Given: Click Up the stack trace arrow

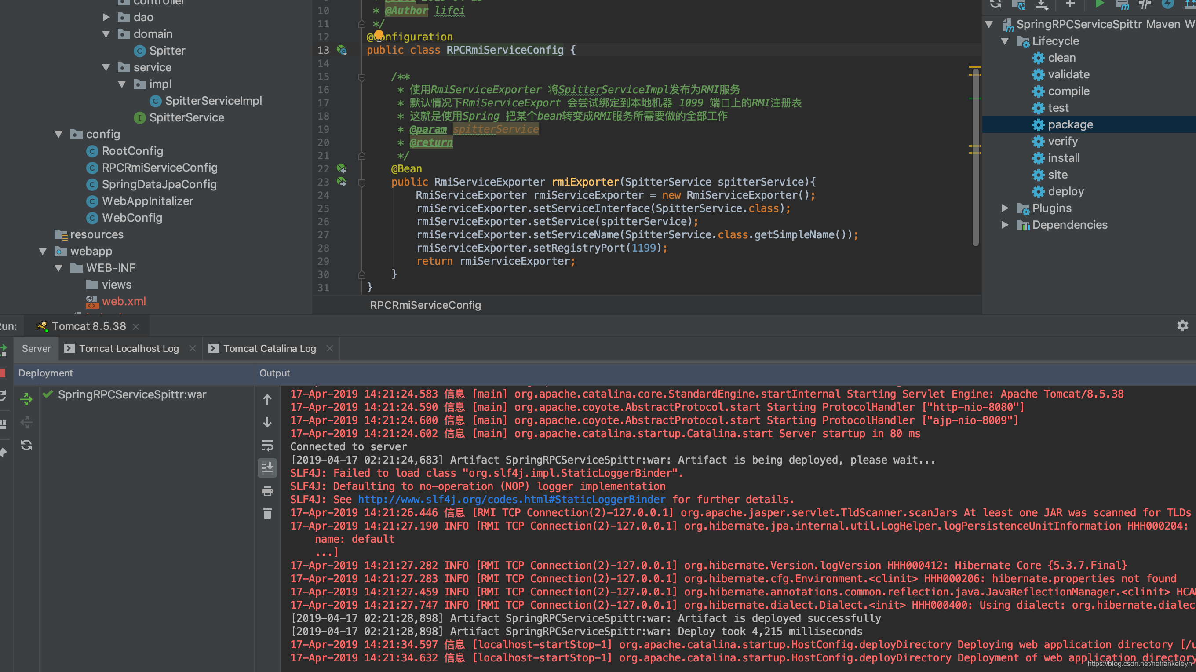Looking at the screenshot, I should [267, 399].
